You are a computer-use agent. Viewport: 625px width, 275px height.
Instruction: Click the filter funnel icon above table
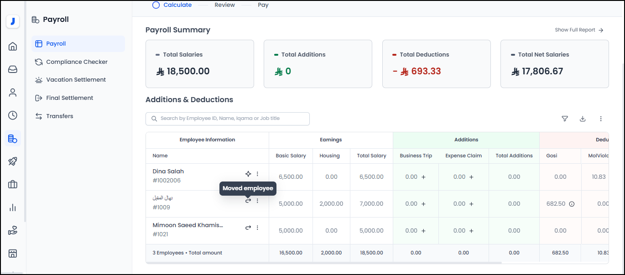tap(565, 119)
